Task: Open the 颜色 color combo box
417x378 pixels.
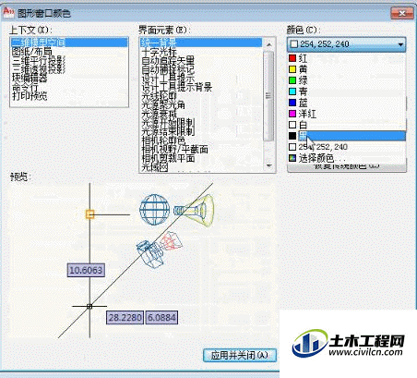Action: pos(346,44)
